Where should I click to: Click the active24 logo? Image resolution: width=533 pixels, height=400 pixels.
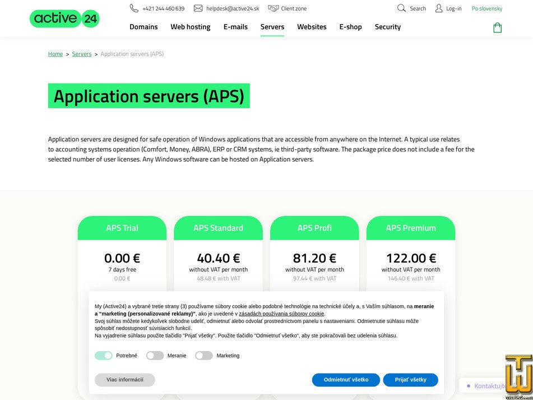(x=64, y=19)
